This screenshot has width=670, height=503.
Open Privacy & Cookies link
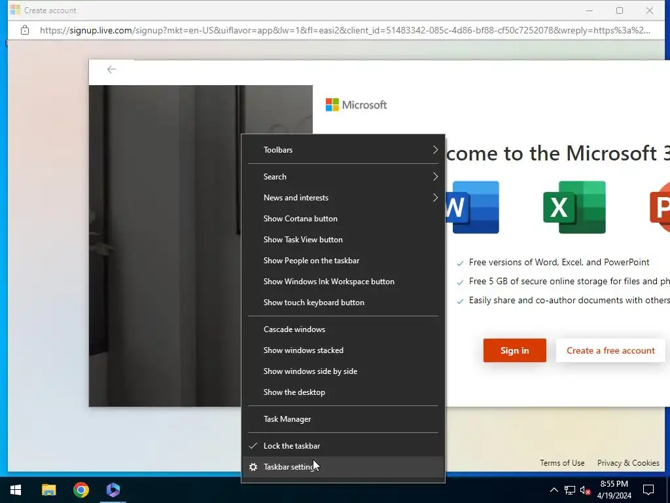tap(628, 463)
